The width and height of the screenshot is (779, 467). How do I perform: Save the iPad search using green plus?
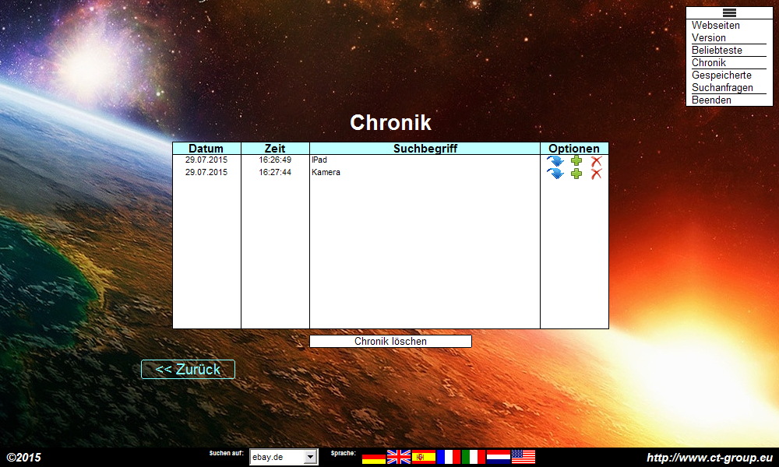click(x=576, y=161)
